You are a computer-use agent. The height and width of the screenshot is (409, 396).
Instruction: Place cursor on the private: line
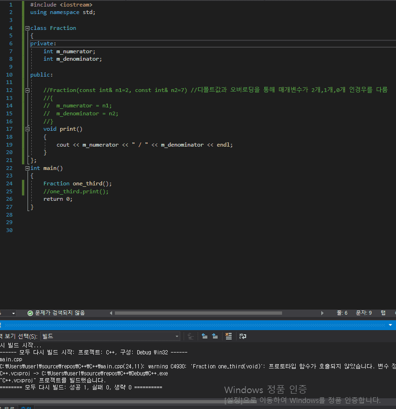pos(43,43)
